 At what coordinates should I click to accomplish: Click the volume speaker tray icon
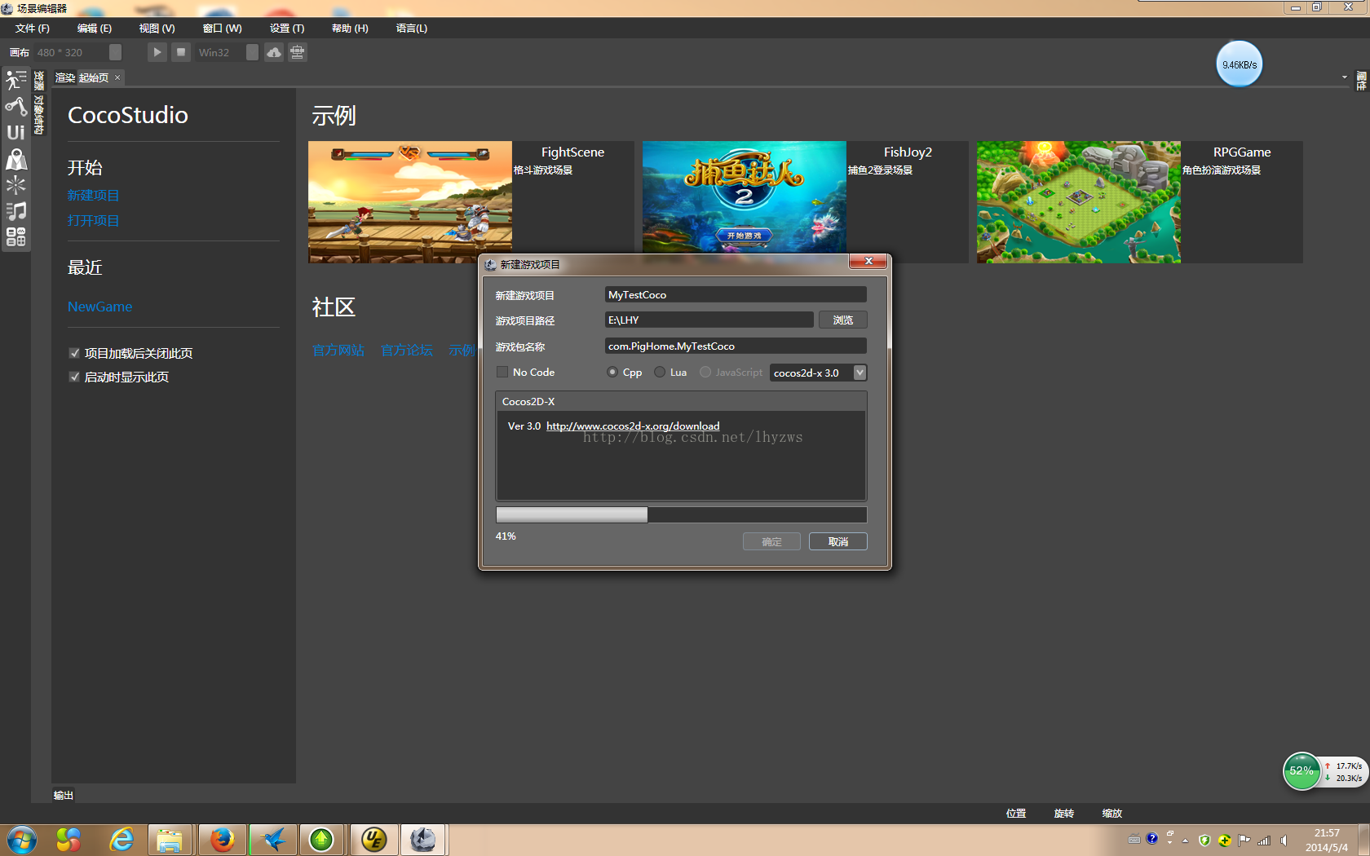coord(1284,840)
